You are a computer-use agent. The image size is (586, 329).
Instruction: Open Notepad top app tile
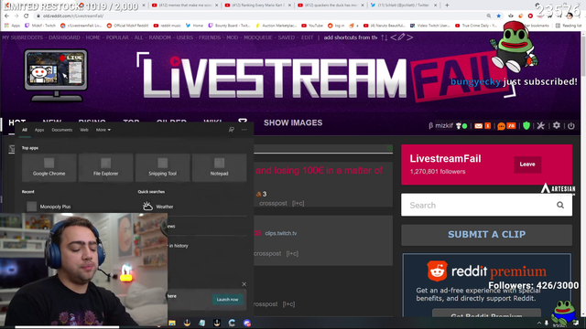pyautogui.click(x=220, y=167)
